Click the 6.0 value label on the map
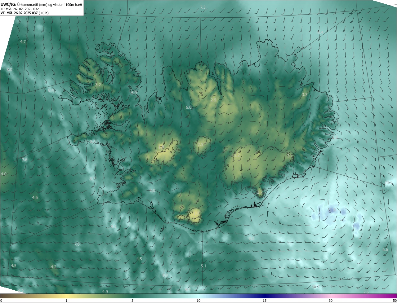This screenshot has height=303, width=397. (x=189, y=107)
